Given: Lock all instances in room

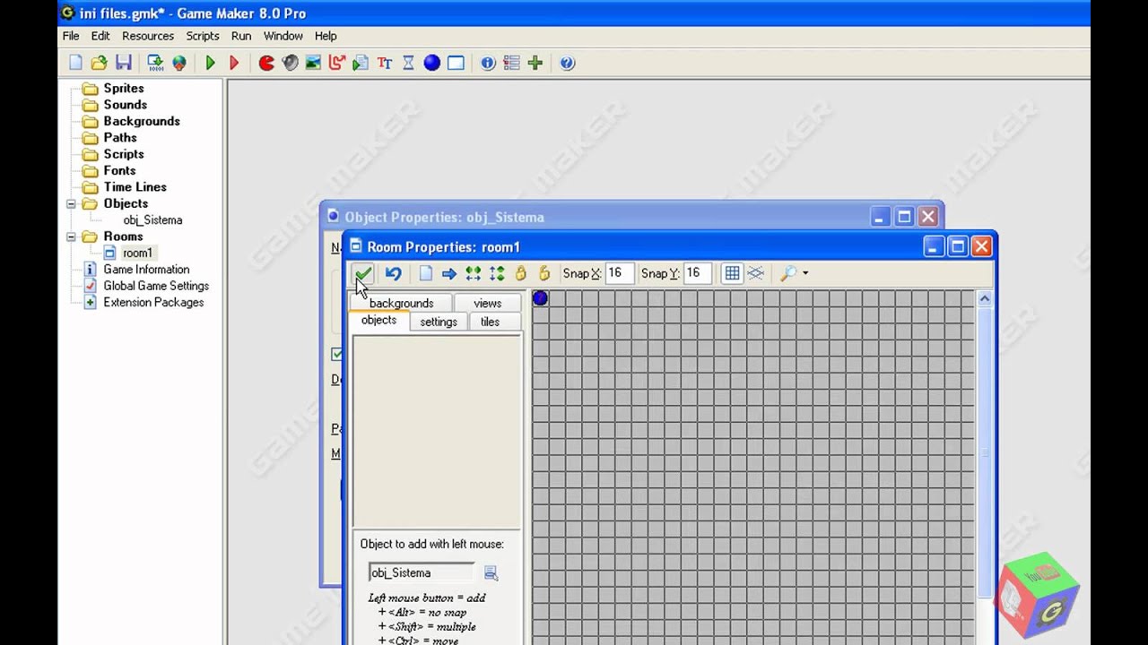Looking at the screenshot, I should (520, 273).
